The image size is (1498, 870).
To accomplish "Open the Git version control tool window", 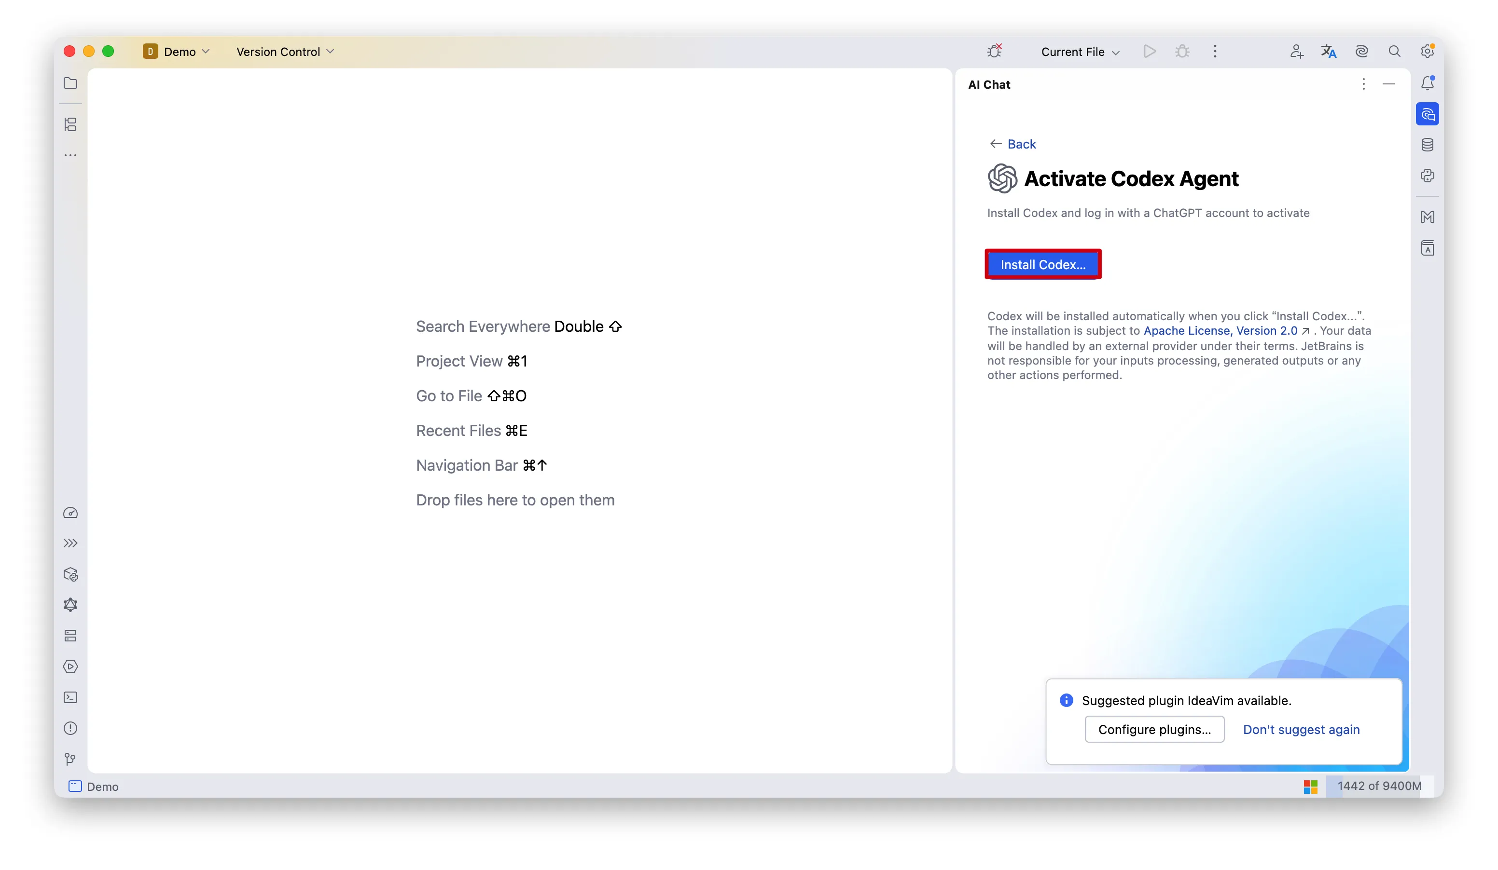I will click(x=70, y=760).
